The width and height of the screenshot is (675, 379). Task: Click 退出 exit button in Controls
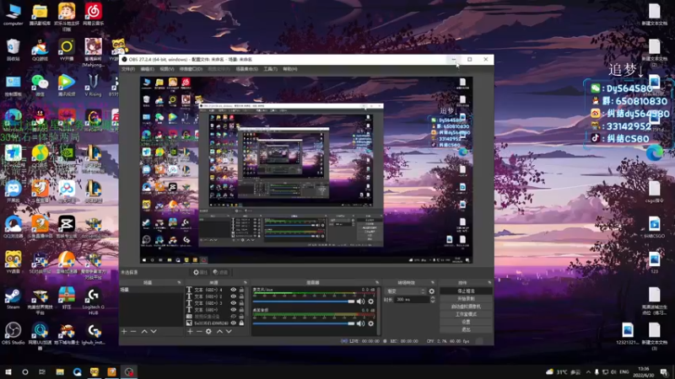[466, 329]
